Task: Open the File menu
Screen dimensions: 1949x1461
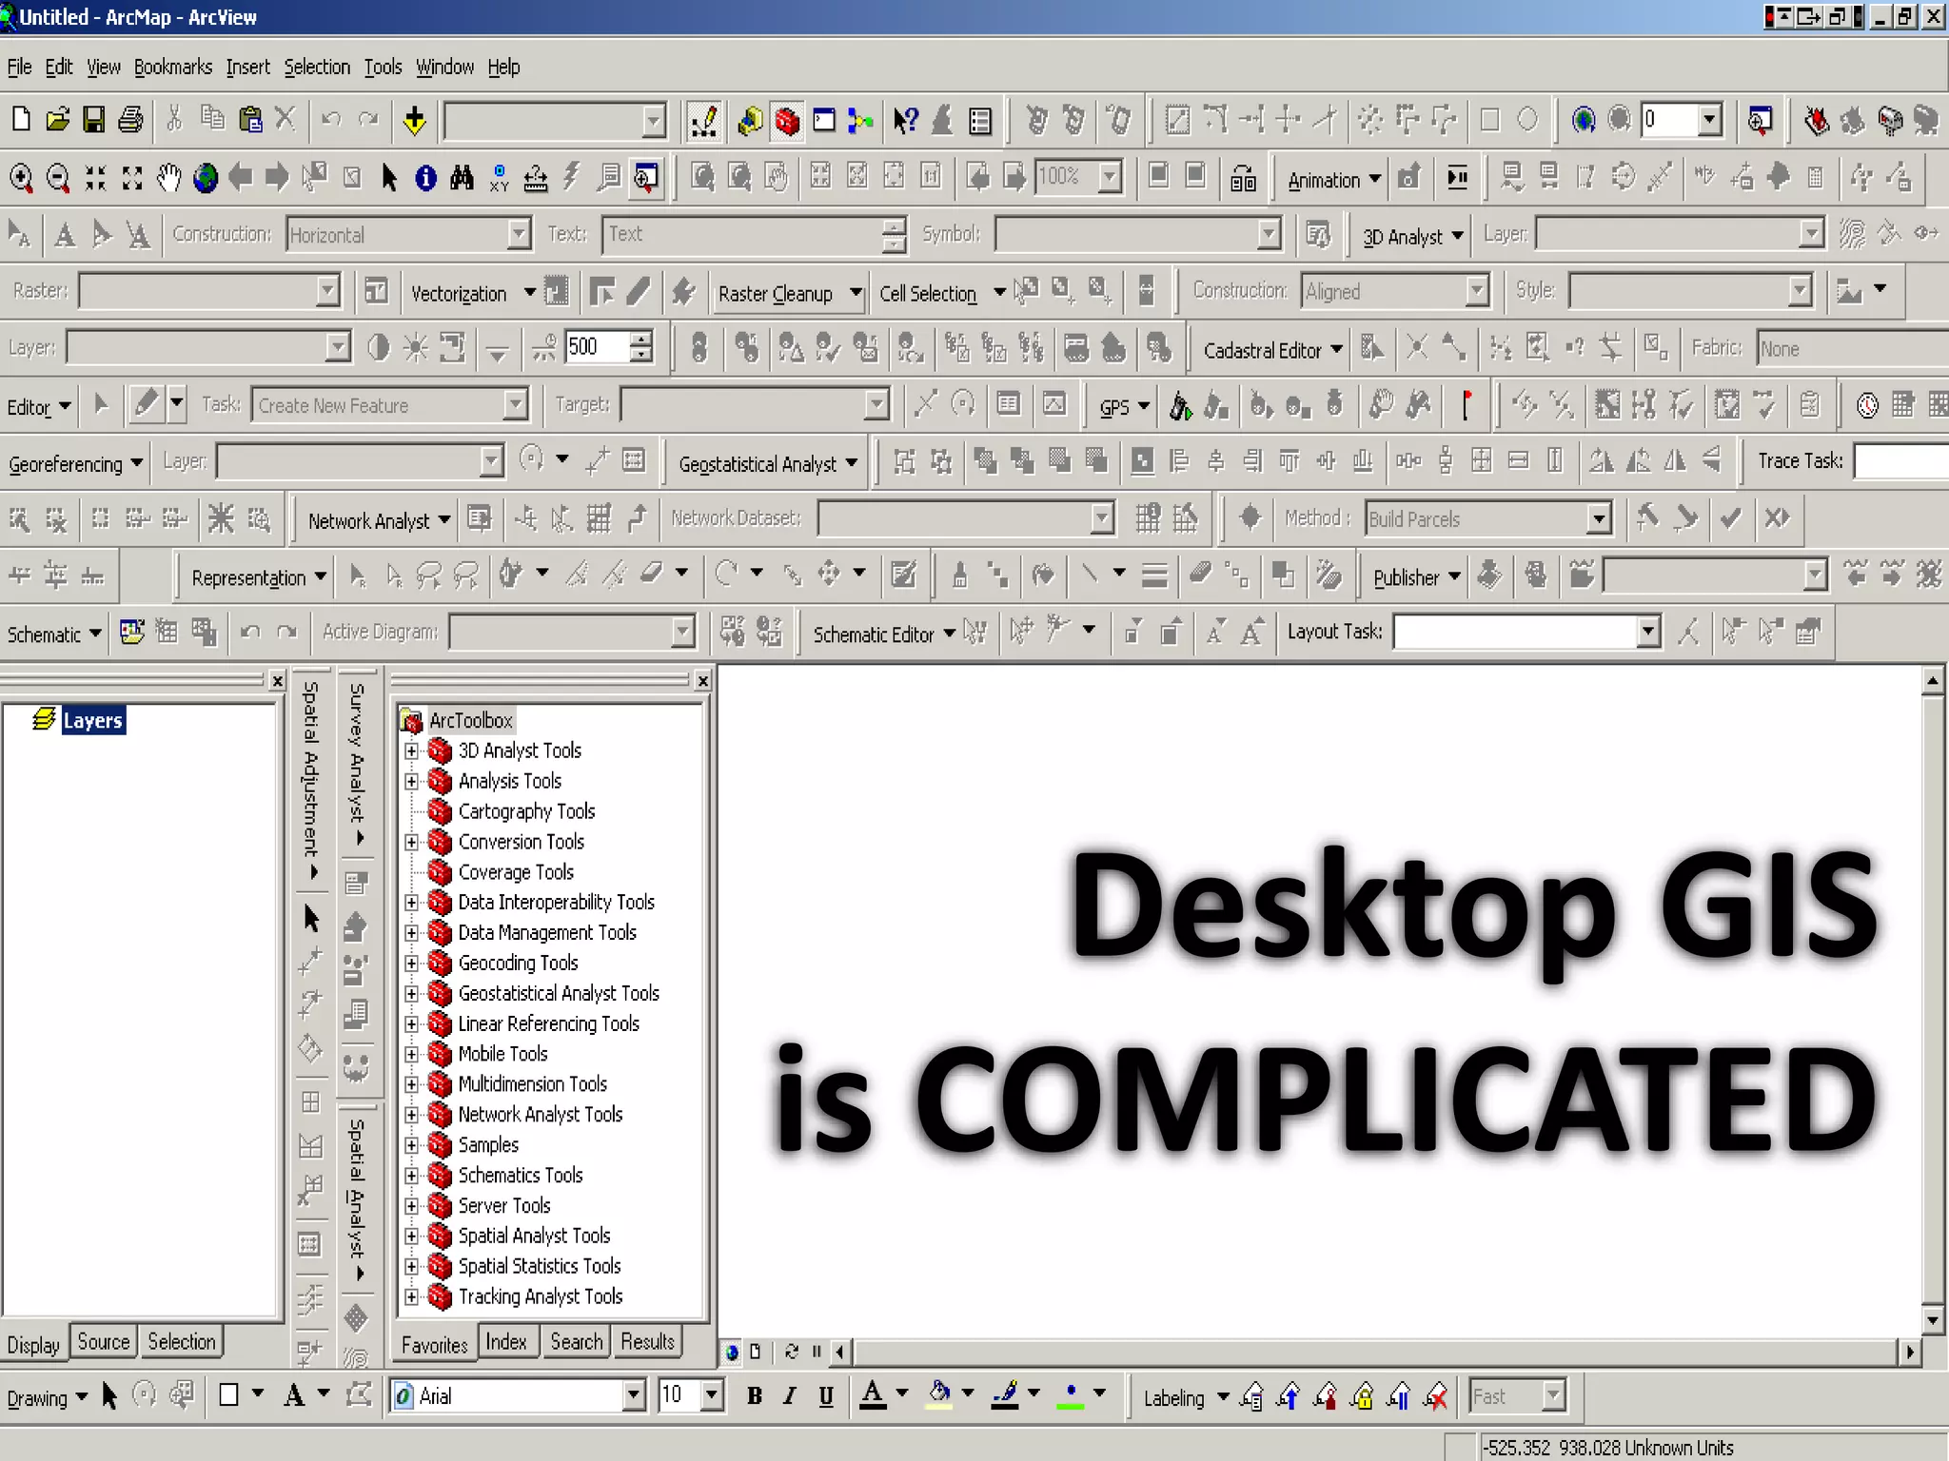Action: (19, 67)
